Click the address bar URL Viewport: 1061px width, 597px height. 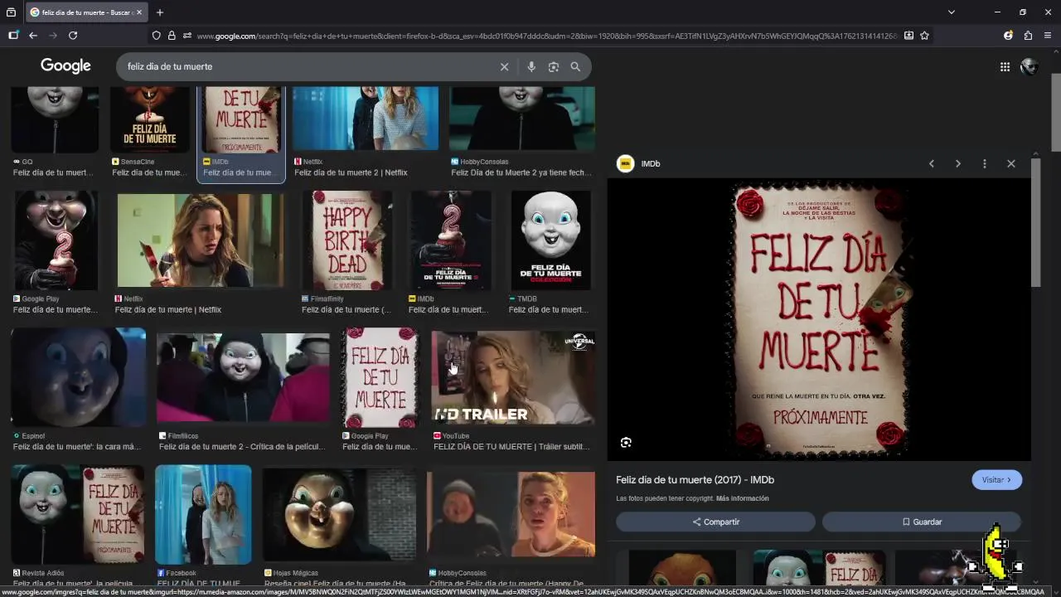point(547,36)
